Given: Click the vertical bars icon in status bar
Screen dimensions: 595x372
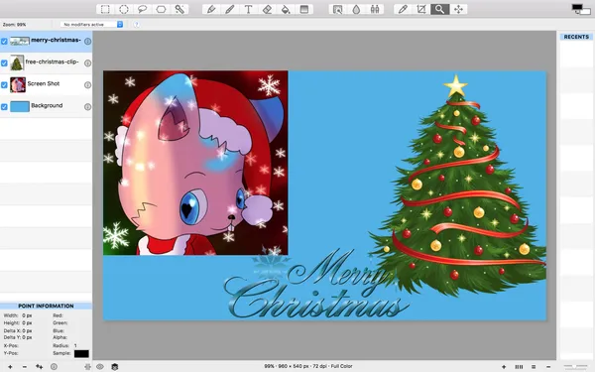Looking at the screenshot, I should coord(519,367).
